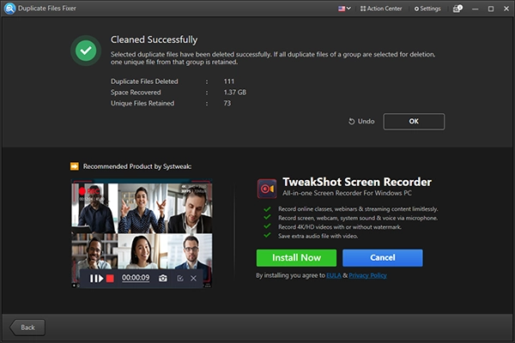
Task: Confirm the cleanup with the OK button
Action: point(414,122)
